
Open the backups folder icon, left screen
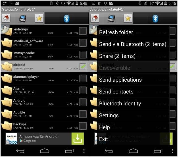pos(7,126)
